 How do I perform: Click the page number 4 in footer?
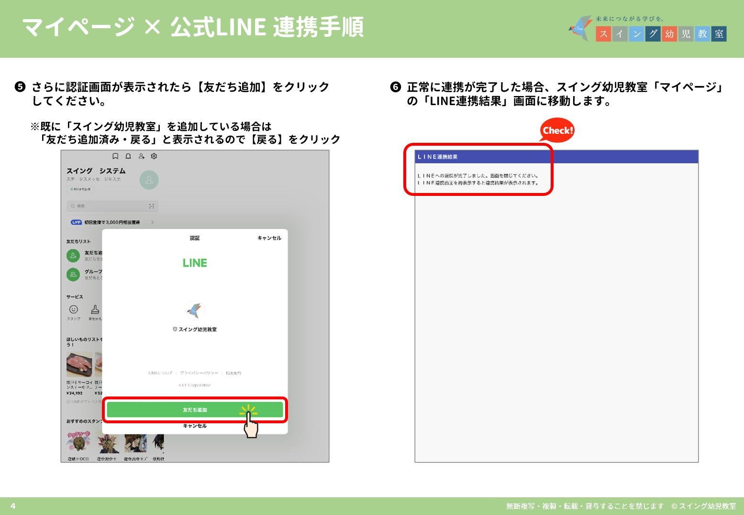tap(13, 506)
